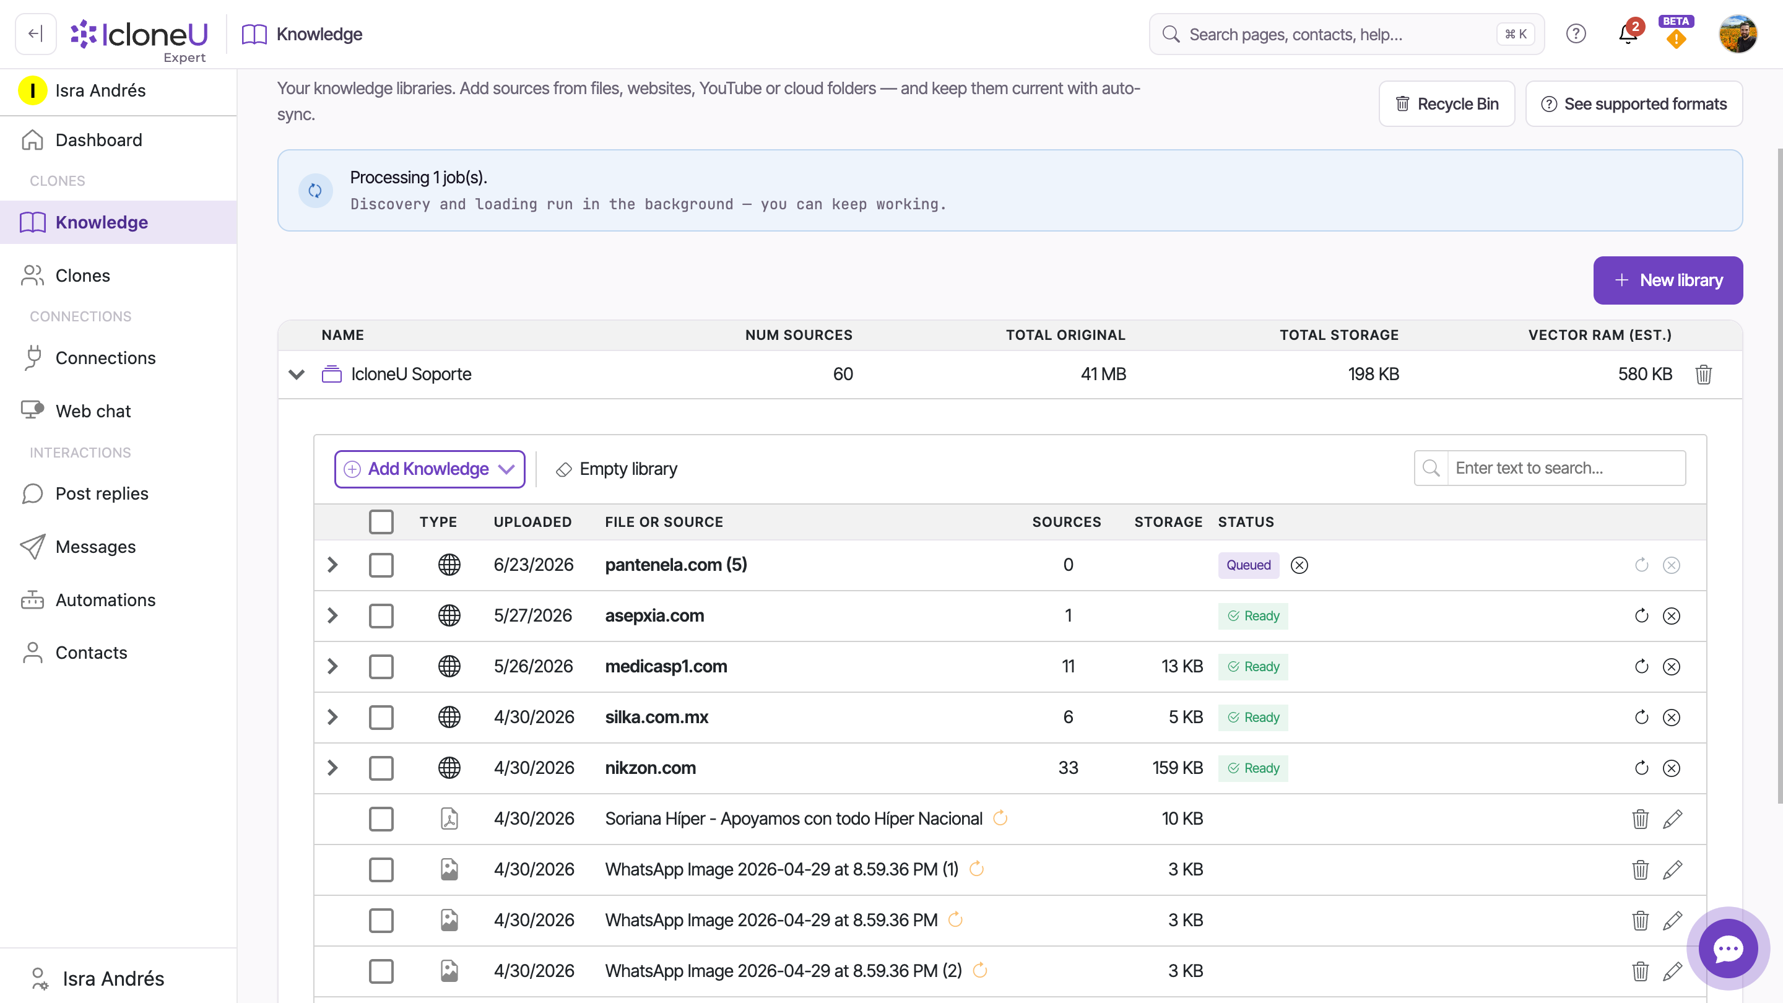Open the user profile avatar
This screenshot has height=1003, width=1783.
pos(1737,33)
